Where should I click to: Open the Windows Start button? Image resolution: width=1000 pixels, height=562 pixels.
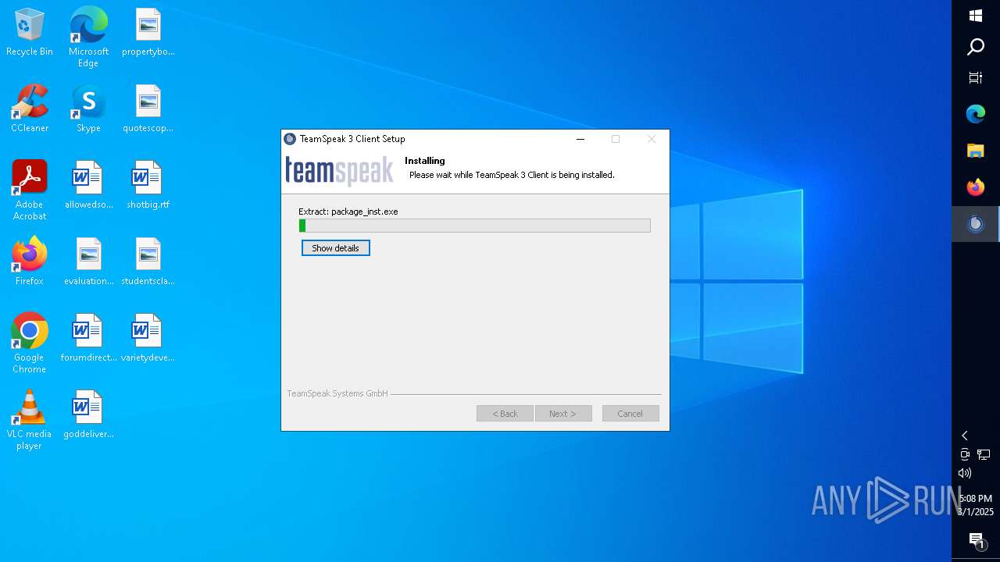click(x=976, y=16)
